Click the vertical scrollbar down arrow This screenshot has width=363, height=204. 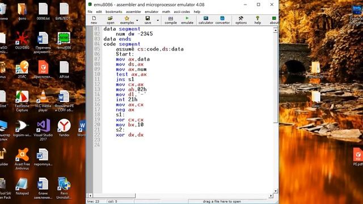tap(276, 191)
